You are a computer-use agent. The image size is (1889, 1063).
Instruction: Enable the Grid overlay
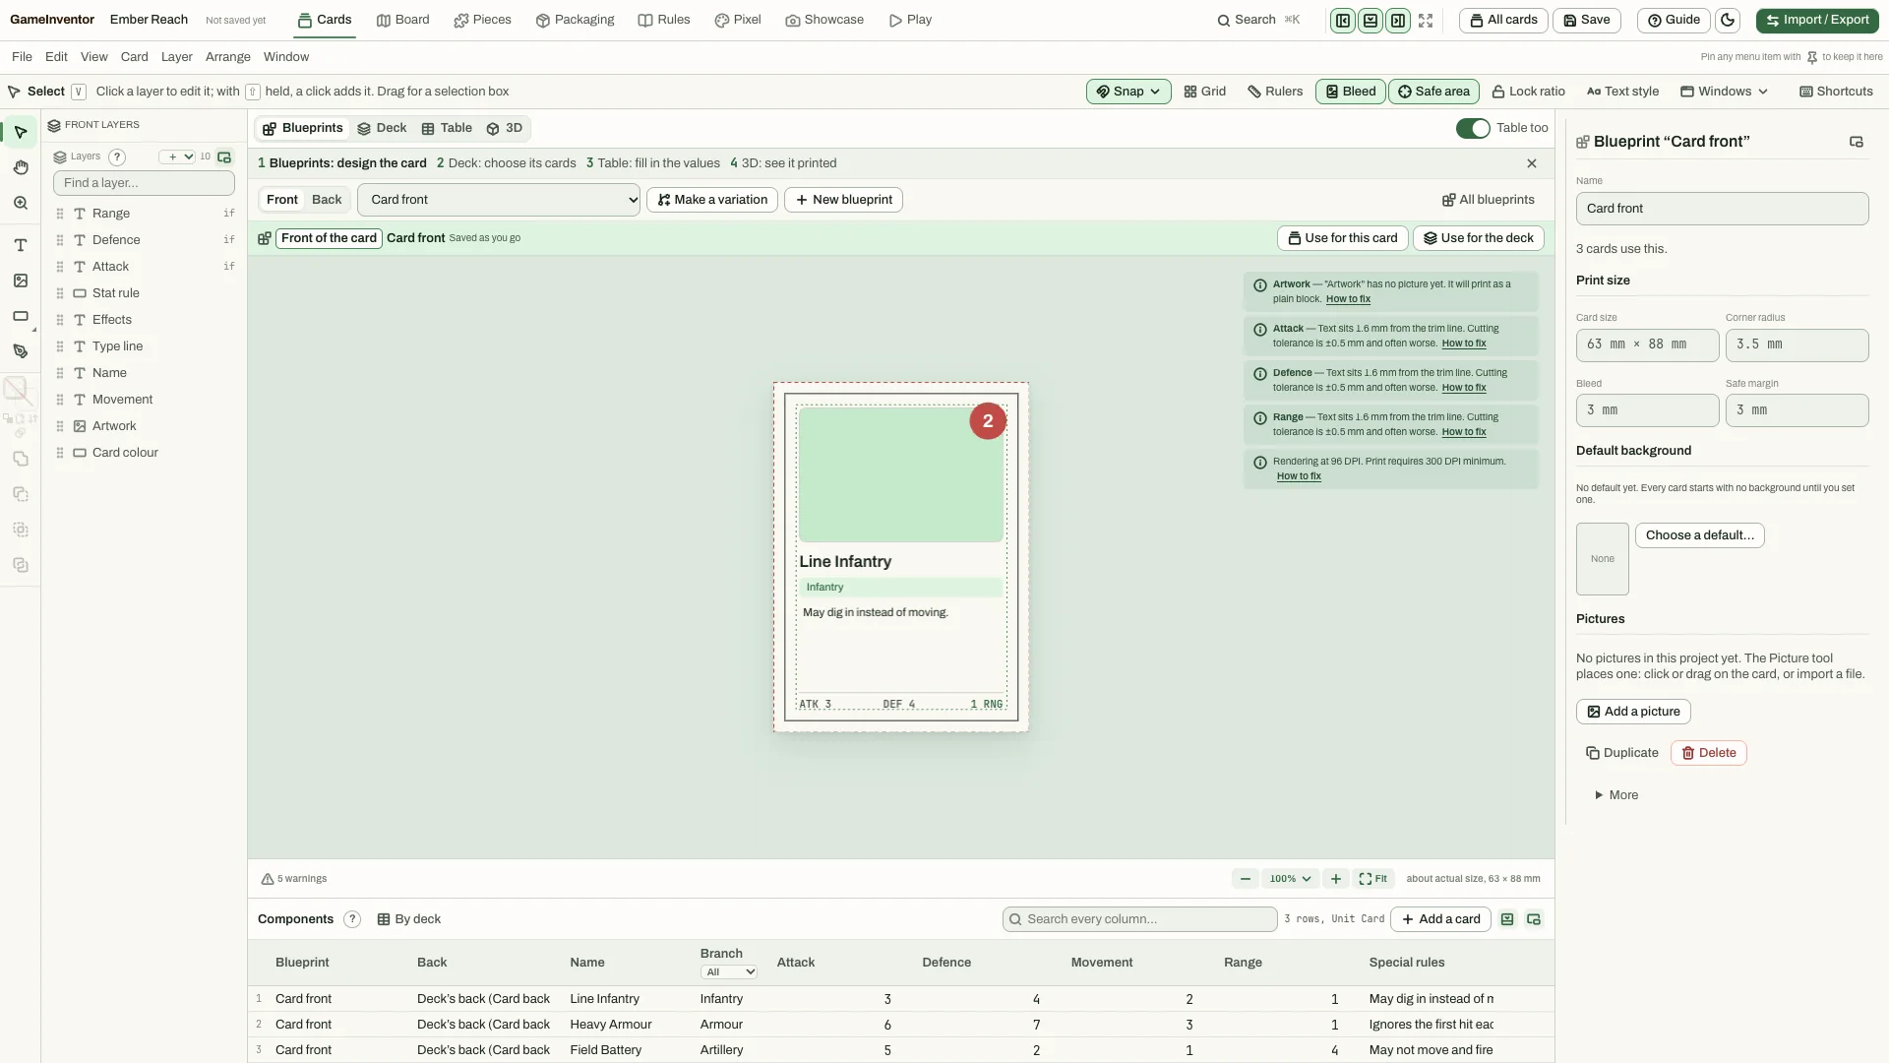1204,92
